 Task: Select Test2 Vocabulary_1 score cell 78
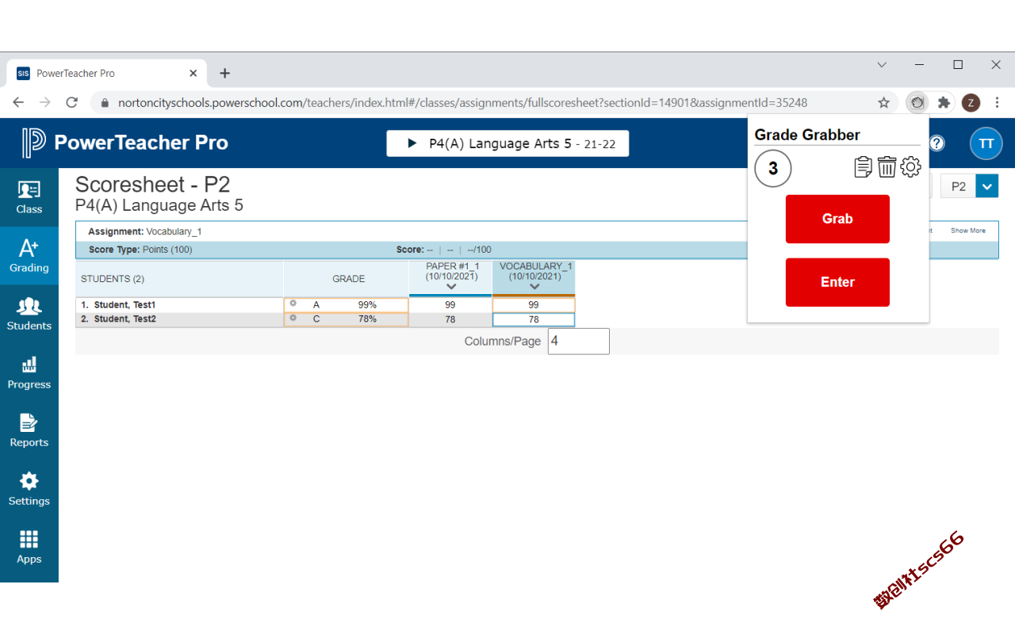[534, 319]
